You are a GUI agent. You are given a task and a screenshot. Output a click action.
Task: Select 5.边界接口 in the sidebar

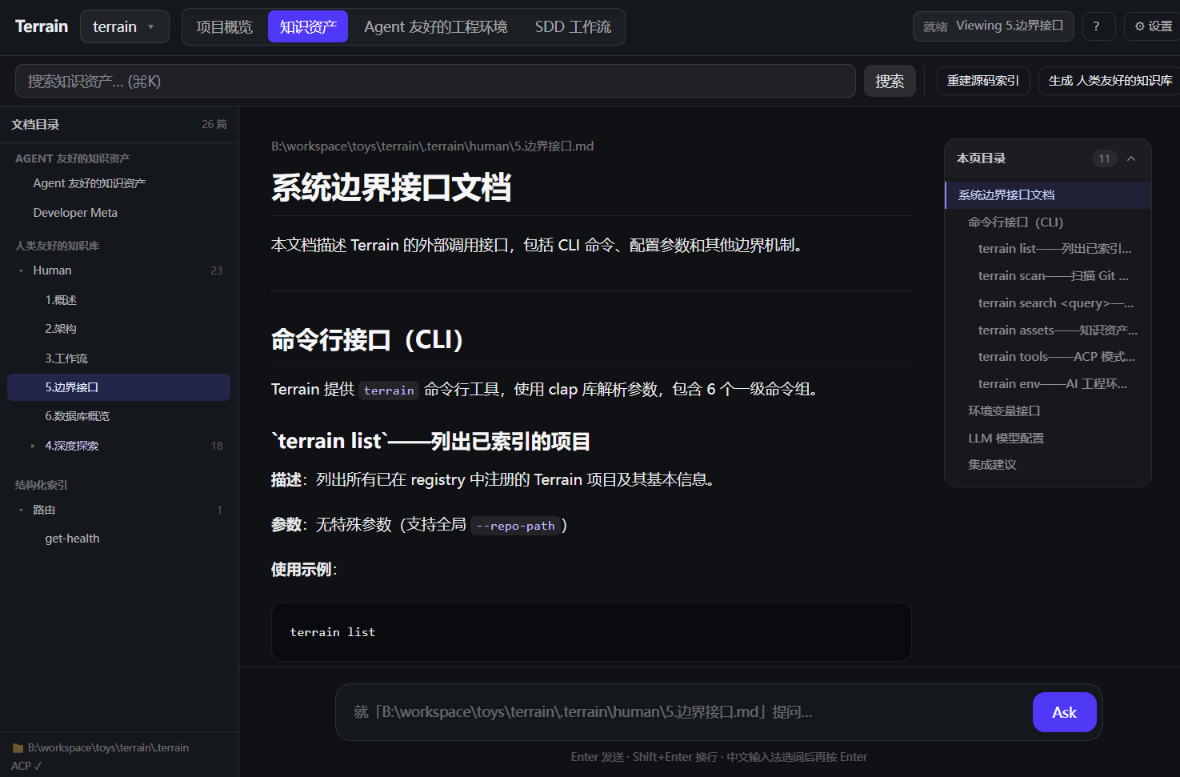tap(118, 387)
